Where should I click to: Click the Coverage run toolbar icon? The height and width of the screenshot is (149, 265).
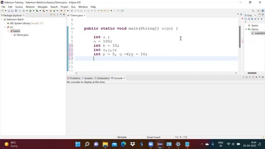point(37,11)
